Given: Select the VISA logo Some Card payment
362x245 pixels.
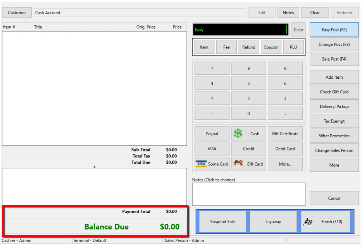Looking at the screenshot, I should pyautogui.click(x=201, y=164).
